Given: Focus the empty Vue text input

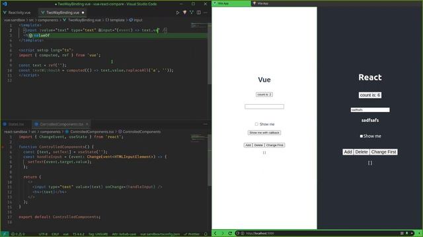Looking at the screenshot, I should tap(264, 107).
